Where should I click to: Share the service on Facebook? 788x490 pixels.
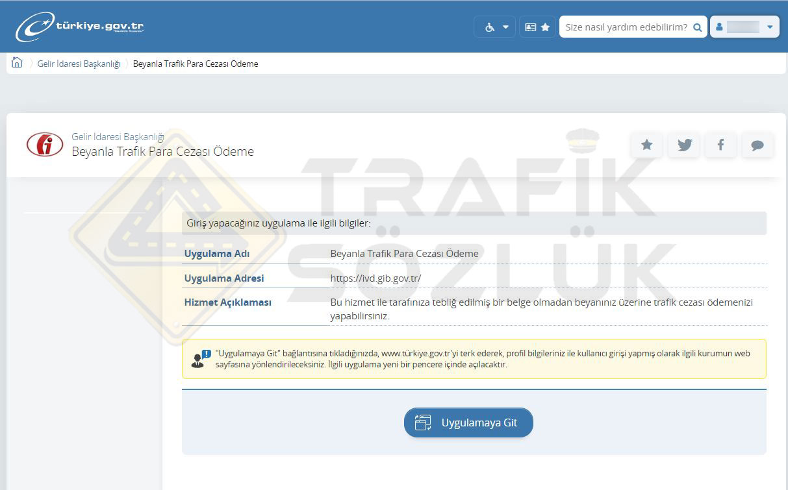pos(720,145)
